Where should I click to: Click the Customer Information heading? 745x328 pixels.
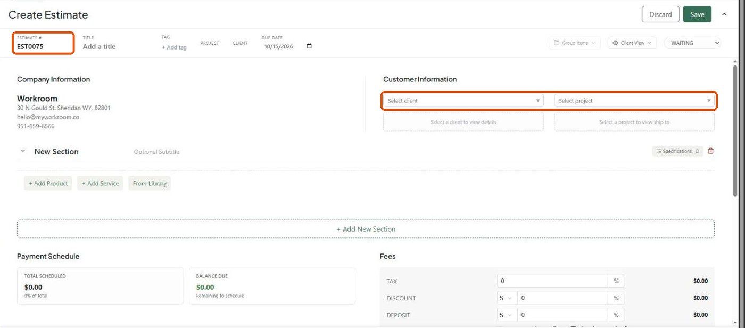coord(420,79)
